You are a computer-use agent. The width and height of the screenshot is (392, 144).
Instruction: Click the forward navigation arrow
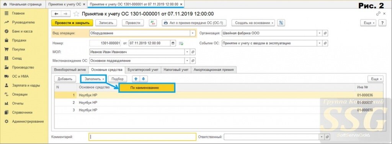tap(66, 14)
